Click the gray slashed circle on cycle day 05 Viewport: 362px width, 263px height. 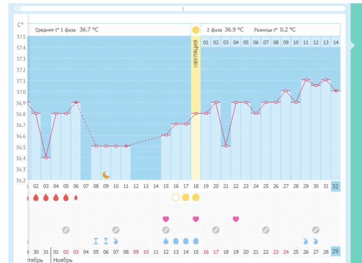(66, 230)
